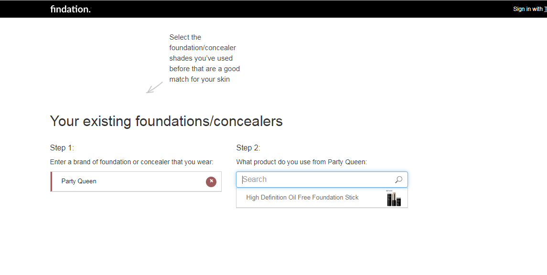Screen dimensions: 547x275
Task: Select High Definition Oil Free Foundation Stick
Action: click(x=322, y=198)
